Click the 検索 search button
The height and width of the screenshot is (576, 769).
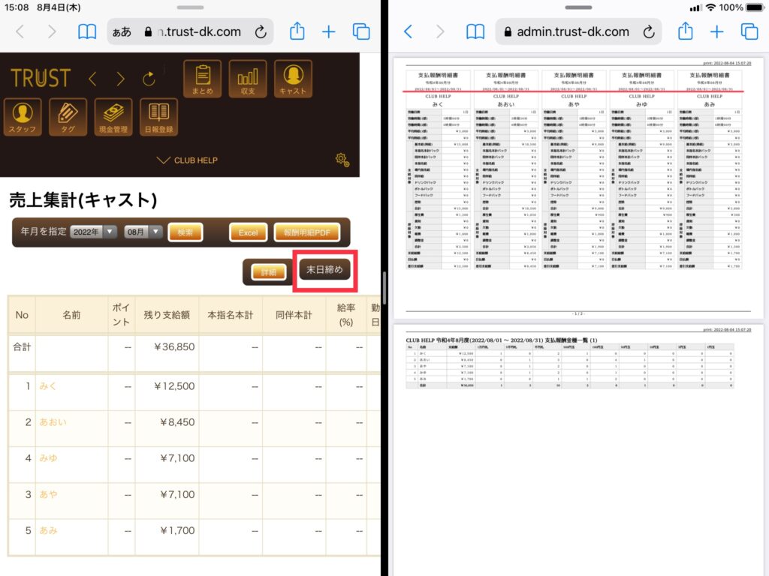click(x=185, y=232)
